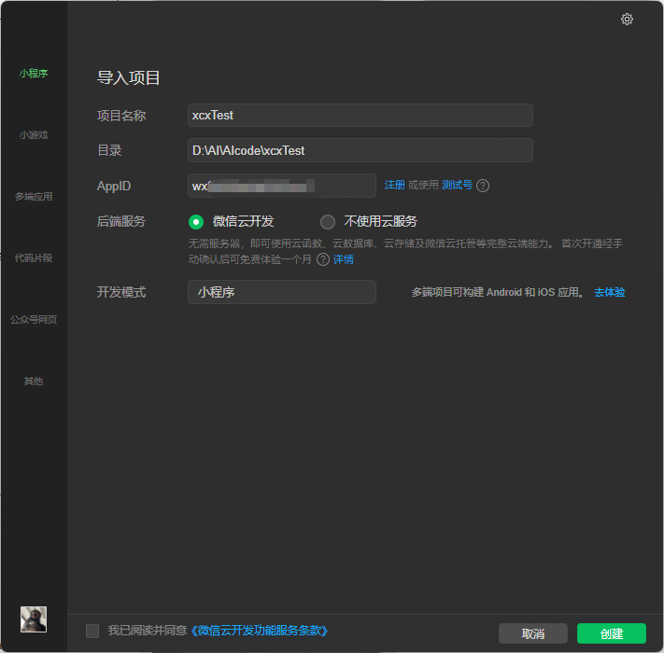Switch to the 代码片段 sidebar tab
664x653 pixels.
click(34, 258)
